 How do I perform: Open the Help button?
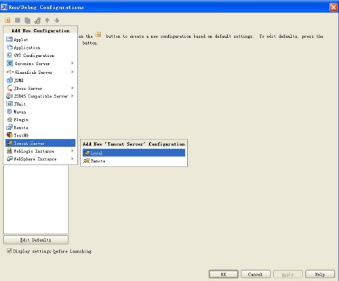(x=320, y=274)
